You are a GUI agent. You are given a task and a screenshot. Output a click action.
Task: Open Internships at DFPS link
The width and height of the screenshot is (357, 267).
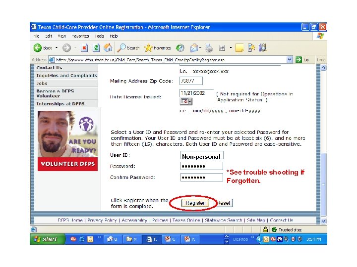point(60,103)
